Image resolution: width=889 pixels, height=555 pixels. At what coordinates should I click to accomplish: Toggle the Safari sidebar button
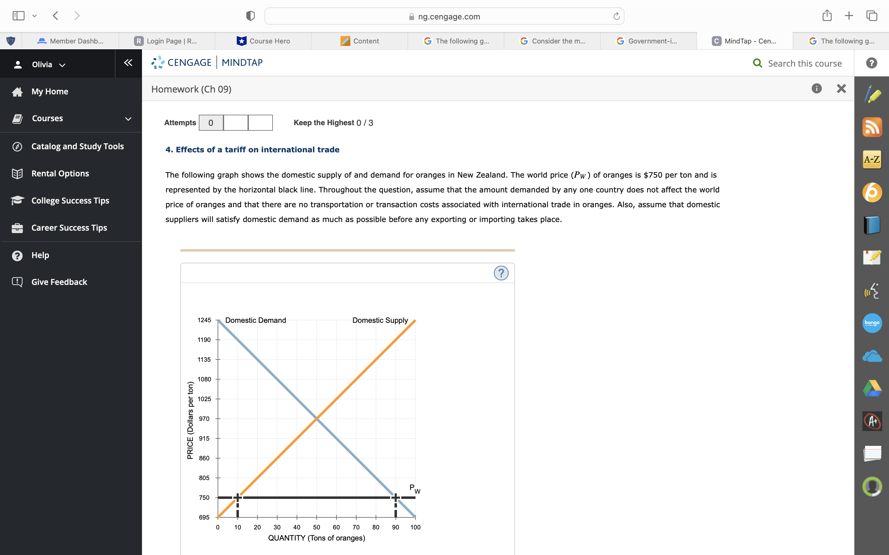pyautogui.click(x=19, y=16)
